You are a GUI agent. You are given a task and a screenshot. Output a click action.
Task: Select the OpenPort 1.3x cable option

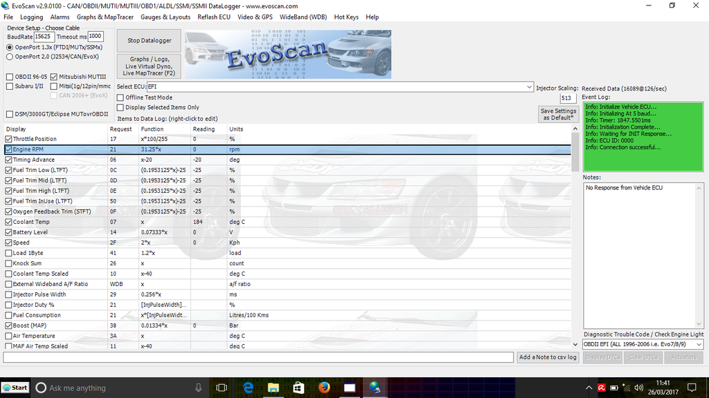click(x=10, y=48)
